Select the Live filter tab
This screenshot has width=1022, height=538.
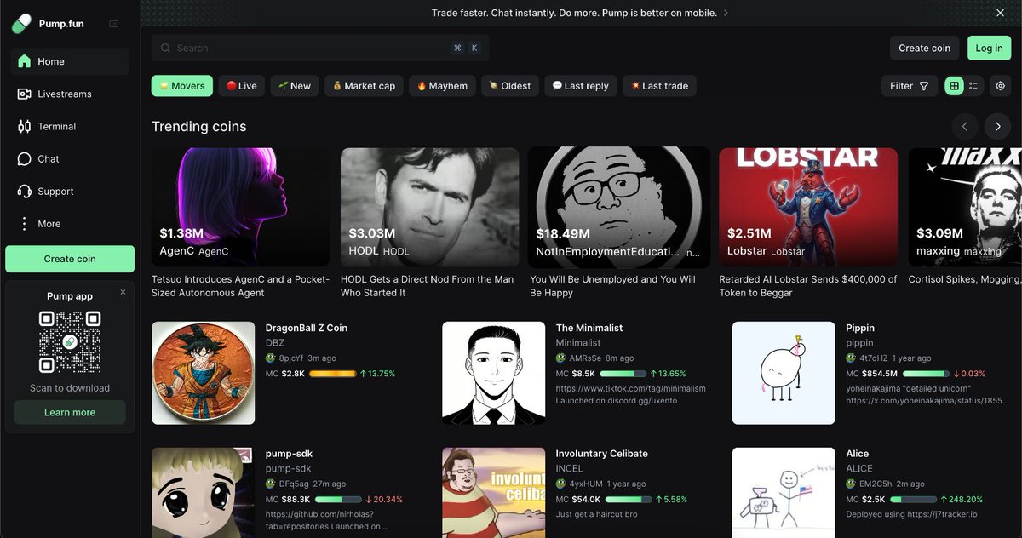242,86
